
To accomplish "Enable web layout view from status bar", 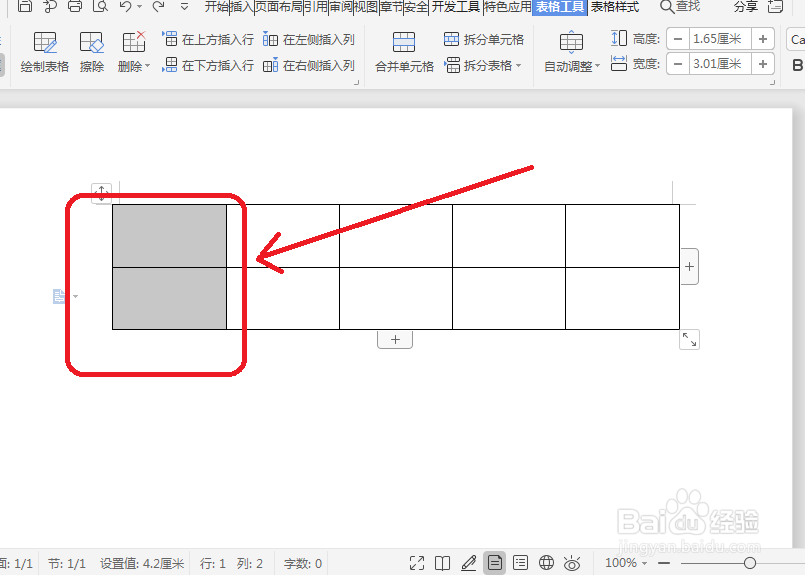I will click(x=546, y=562).
